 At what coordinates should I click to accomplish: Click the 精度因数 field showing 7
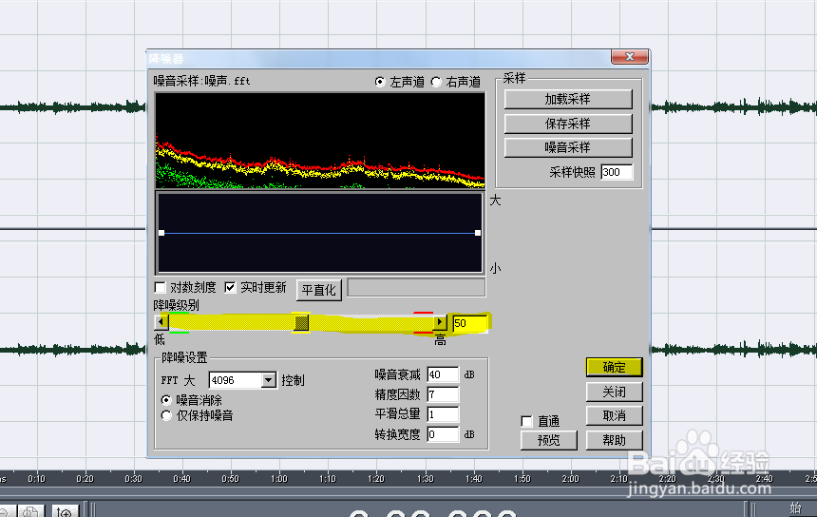(x=443, y=394)
